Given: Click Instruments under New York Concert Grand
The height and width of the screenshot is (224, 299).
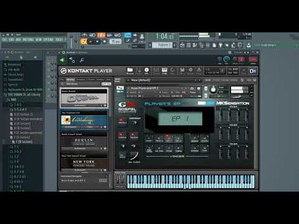Looking at the screenshot, I should coord(80,170).
